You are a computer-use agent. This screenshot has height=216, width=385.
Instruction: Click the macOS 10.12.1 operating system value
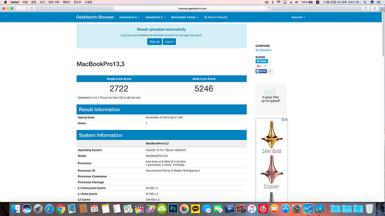tap(166, 150)
